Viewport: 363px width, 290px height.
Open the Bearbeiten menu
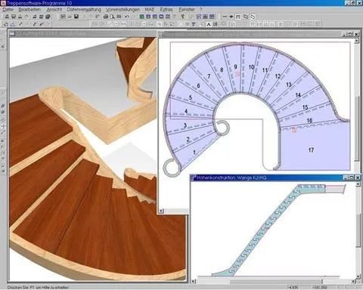click(29, 10)
